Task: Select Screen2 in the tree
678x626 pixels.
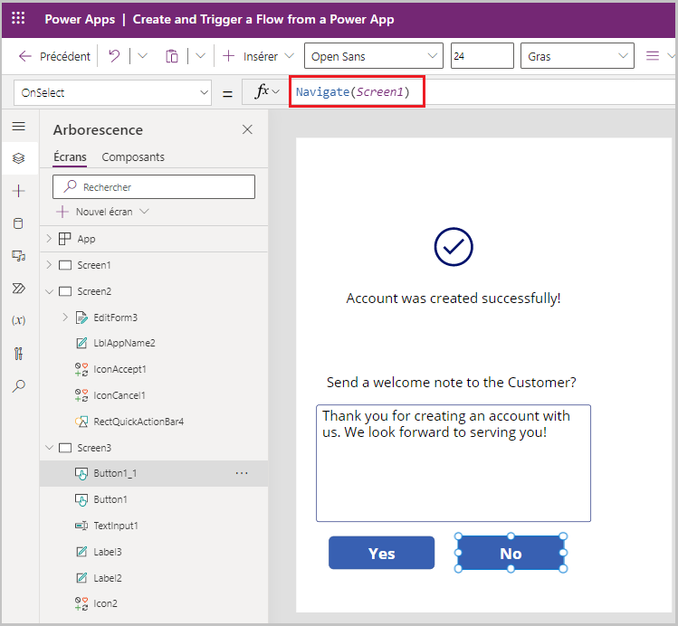Action: tap(94, 291)
